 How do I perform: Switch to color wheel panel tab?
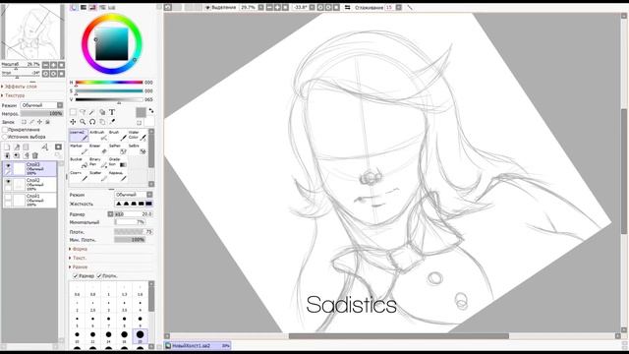[74, 7]
